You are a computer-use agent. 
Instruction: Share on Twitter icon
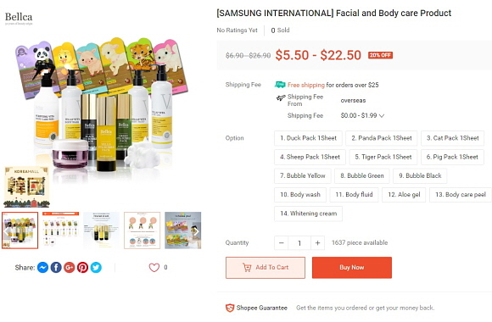point(96,268)
